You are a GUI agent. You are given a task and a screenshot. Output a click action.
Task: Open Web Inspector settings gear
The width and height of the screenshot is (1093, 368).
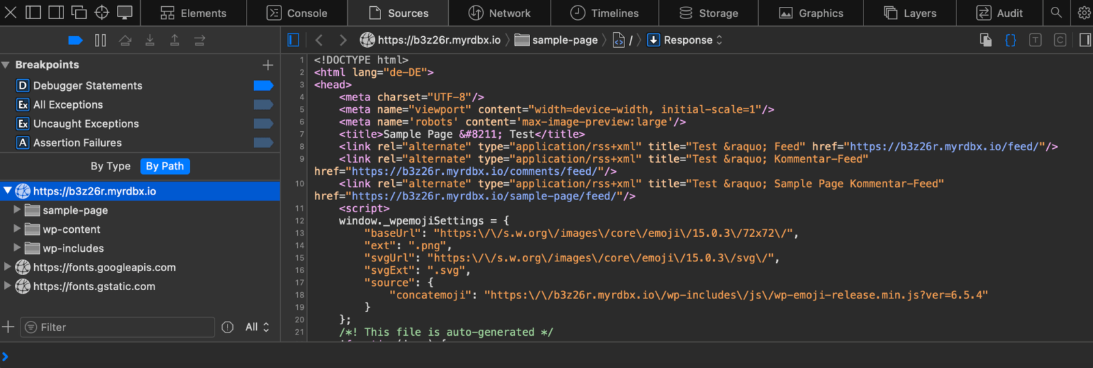pyautogui.click(x=1083, y=12)
